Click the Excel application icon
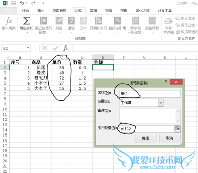This screenshot has width=198, height=173. point(5,3)
